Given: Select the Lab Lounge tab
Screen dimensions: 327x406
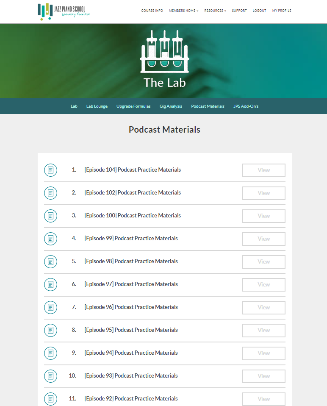Looking at the screenshot, I should click(97, 106).
